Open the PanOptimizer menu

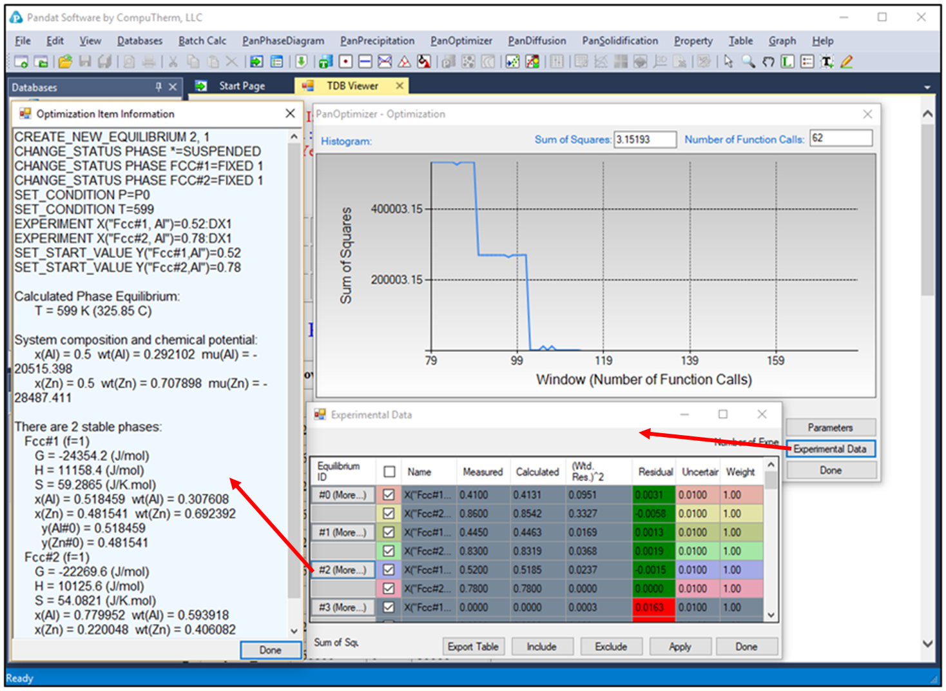tap(461, 41)
